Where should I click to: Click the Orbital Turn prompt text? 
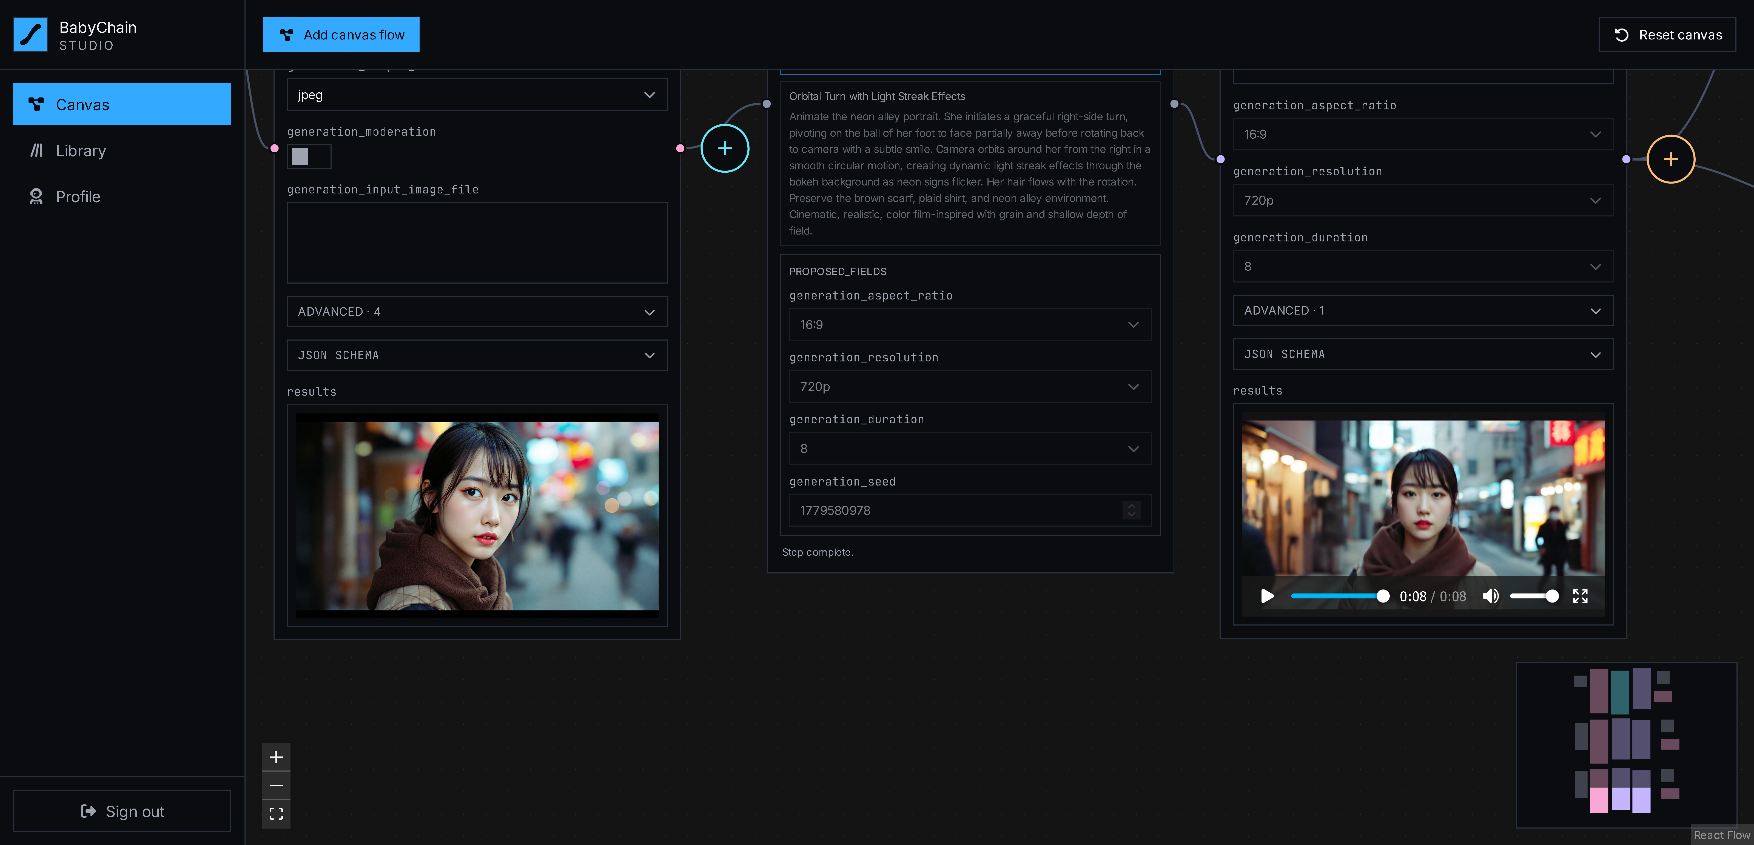click(970, 174)
